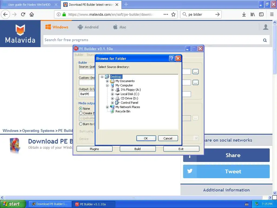
Task: Go back with Firefox back arrow
Action: click(x=5, y=14)
